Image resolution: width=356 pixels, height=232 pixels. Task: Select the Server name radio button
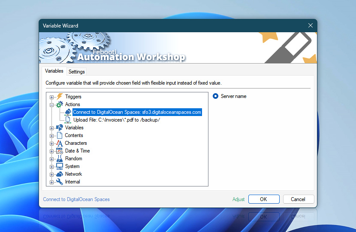[215, 96]
